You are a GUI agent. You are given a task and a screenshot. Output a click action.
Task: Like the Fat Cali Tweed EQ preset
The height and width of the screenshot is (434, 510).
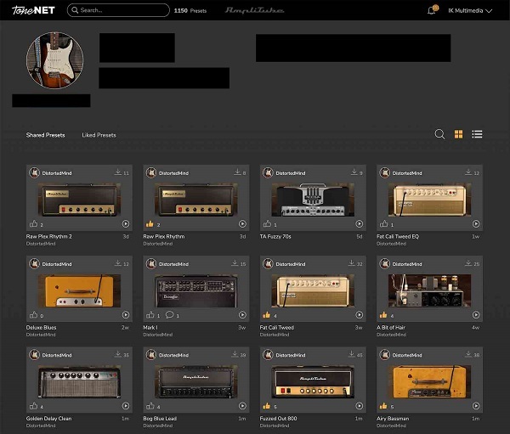(x=384, y=223)
